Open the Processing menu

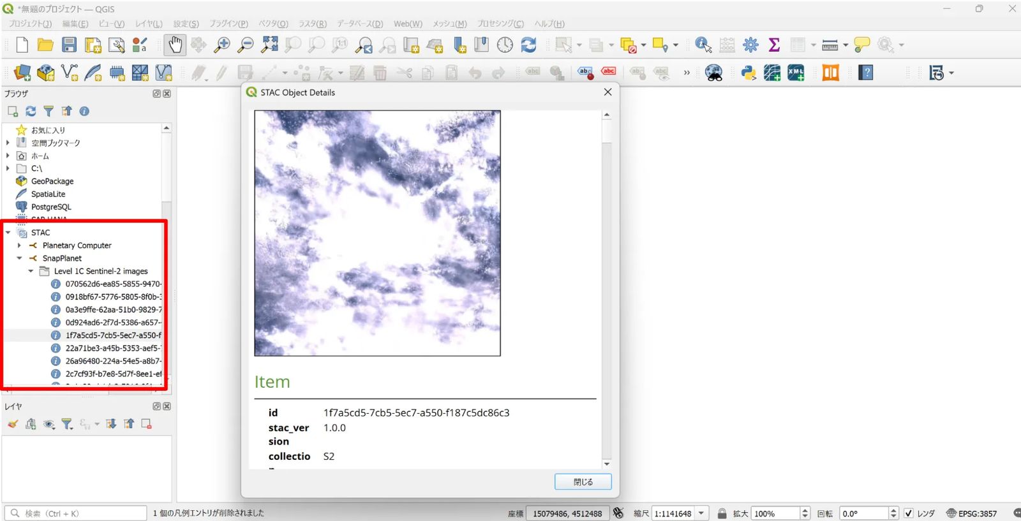coord(500,24)
